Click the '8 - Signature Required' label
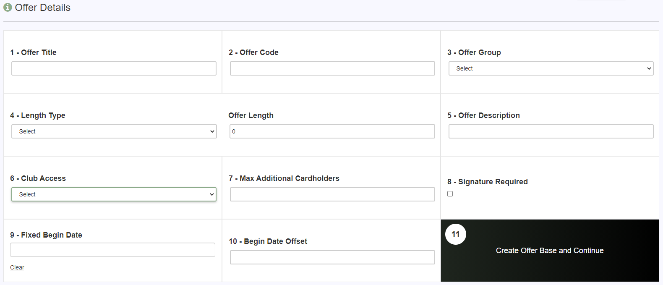Image resolution: width=663 pixels, height=285 pixels. pos(488,182)
